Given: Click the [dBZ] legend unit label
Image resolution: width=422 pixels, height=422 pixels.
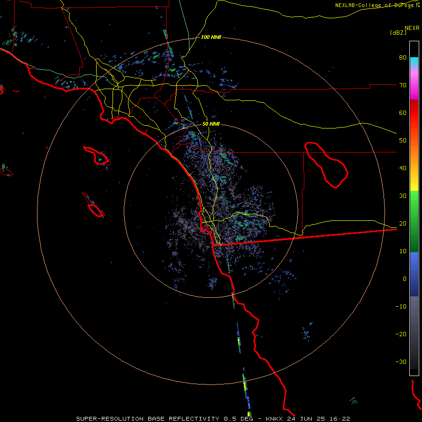Looking at the screenshot, I should [398, 32].
